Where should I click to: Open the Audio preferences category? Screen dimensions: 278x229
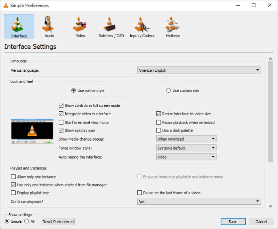click(x=49, y=27)
